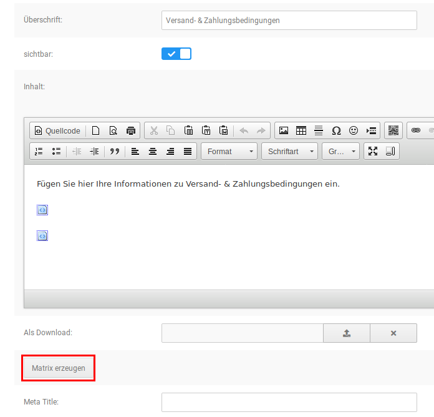Select the second script placeholder in editor
Image resolution: width=434 pixels, height=417 pixels.
pyautogui.click(x=42, y=236)
